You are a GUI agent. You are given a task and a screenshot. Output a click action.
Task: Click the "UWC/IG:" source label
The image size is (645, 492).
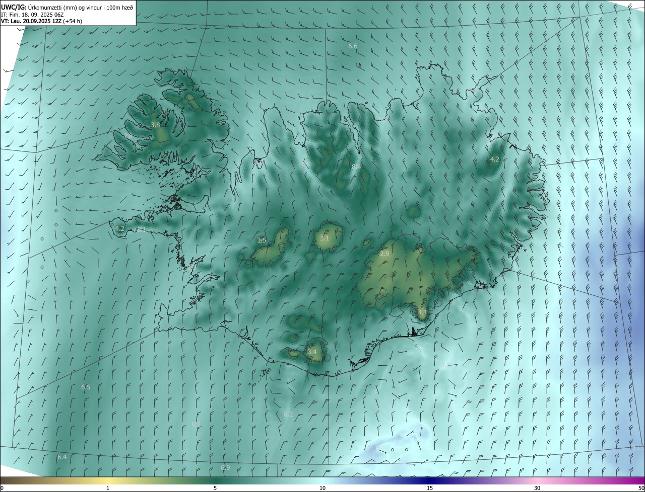point(14,7)
